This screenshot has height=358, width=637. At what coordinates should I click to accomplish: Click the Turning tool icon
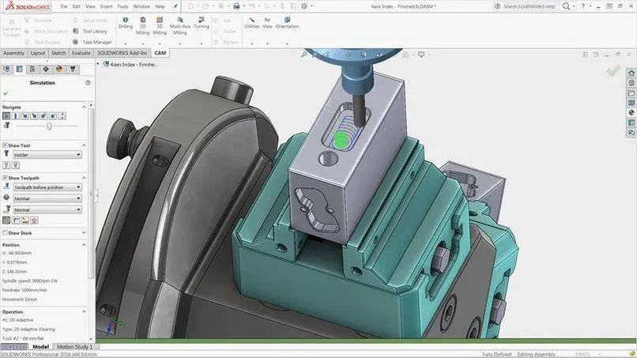pos(202,21)
